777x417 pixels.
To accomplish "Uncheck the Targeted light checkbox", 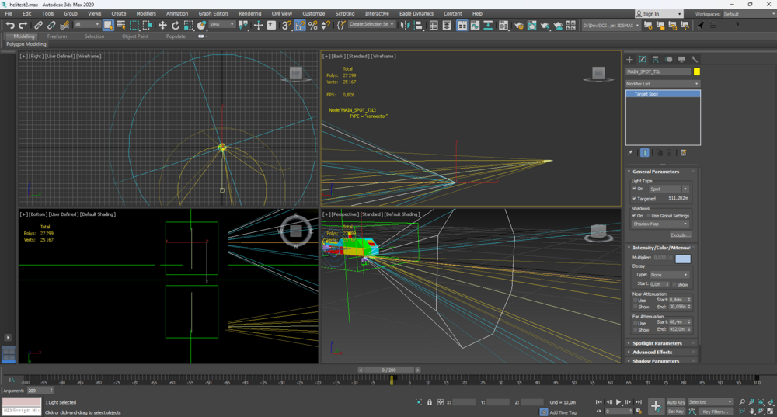I will point(635,199).
